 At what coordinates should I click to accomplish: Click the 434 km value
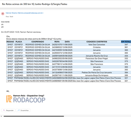126,56
